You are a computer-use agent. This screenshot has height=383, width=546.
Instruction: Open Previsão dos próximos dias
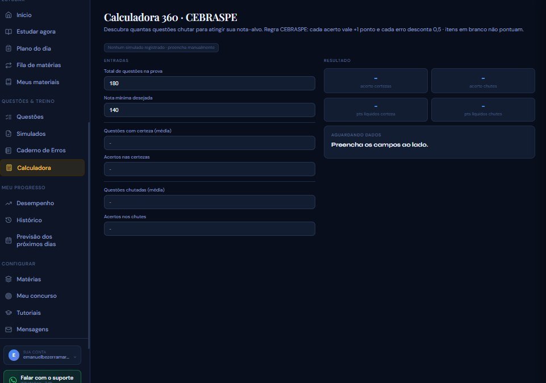[43, 240]
